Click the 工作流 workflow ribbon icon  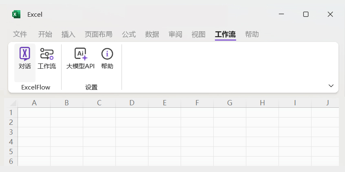(47, 54)
